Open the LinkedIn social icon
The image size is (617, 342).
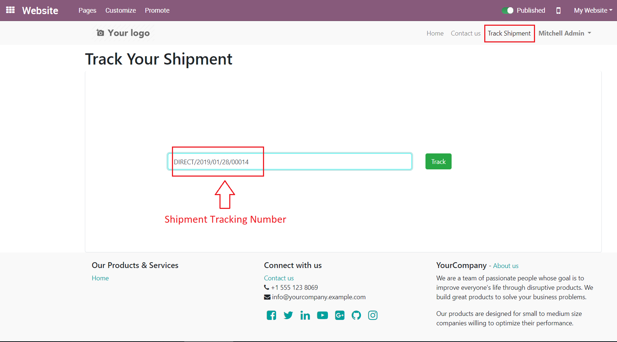click(305, 316)
